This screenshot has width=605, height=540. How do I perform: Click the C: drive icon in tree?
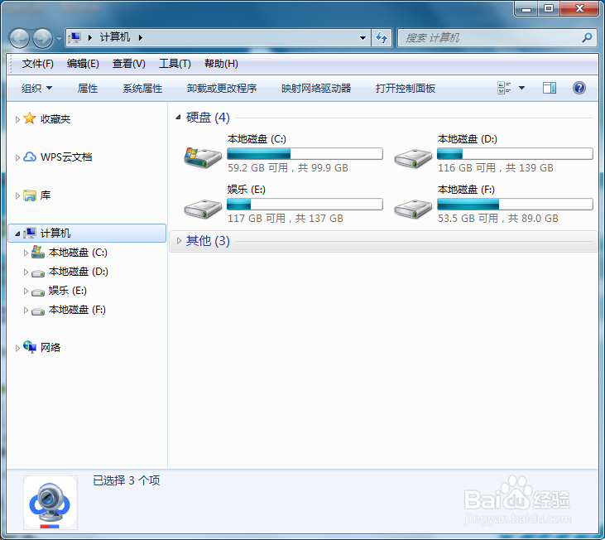[x=38, y=252]
